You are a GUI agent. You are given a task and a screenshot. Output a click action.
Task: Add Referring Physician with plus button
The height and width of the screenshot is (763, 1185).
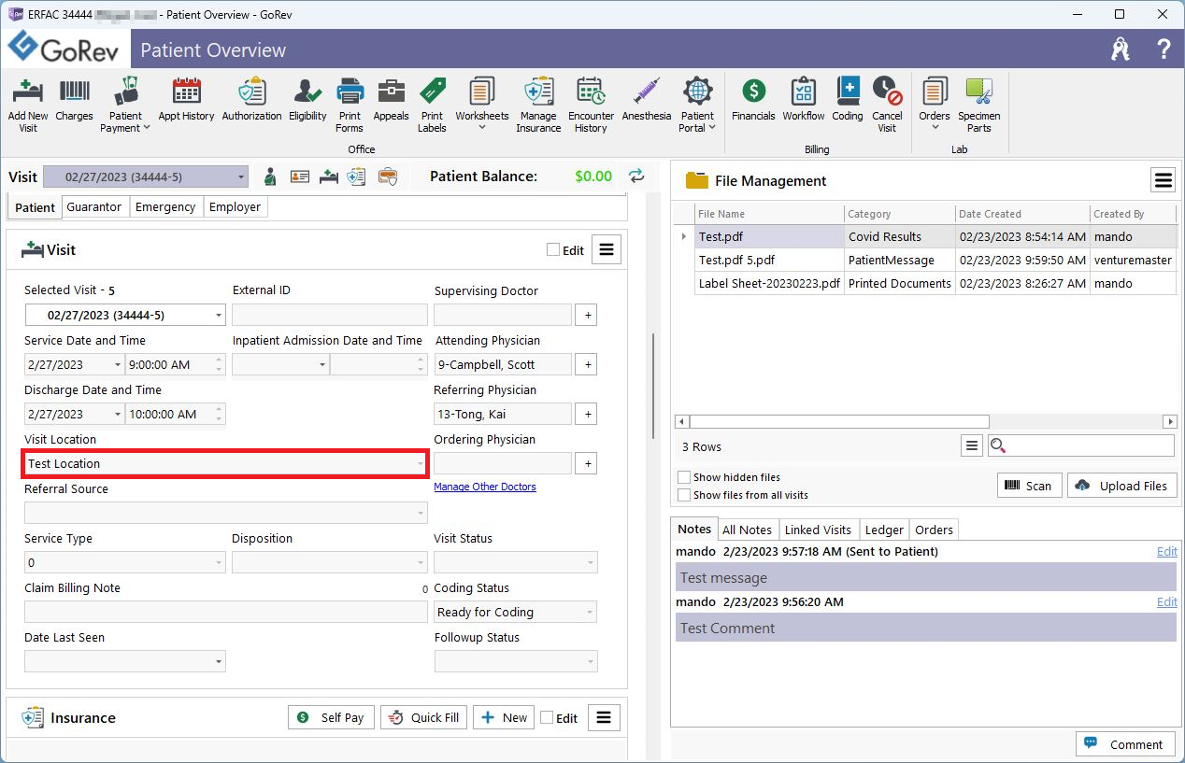pyautogui.click(x=586, y=415)
